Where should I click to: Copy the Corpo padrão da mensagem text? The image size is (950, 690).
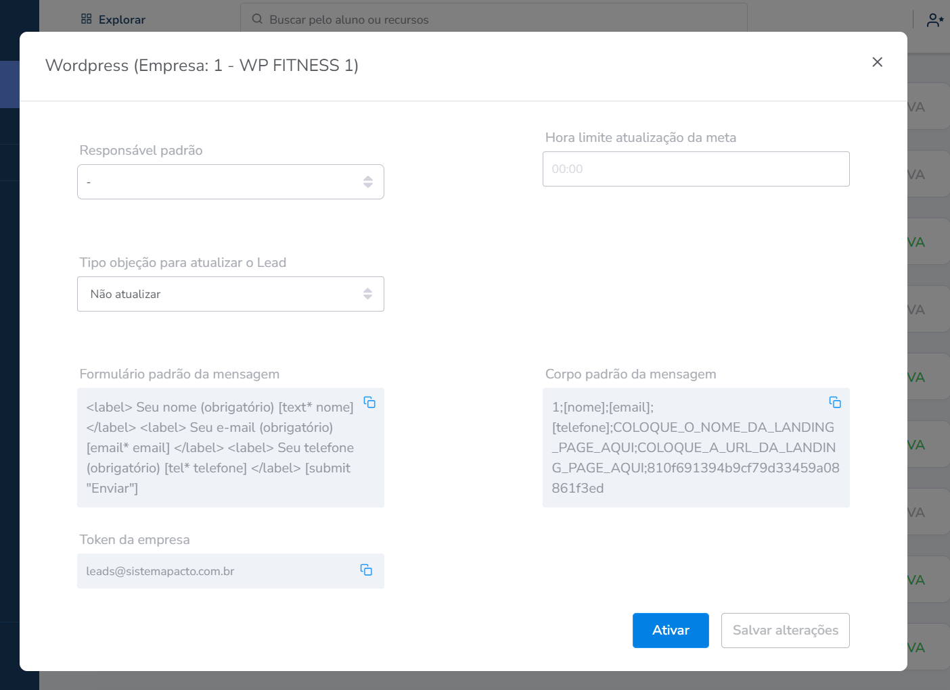(x=835, y=402)
